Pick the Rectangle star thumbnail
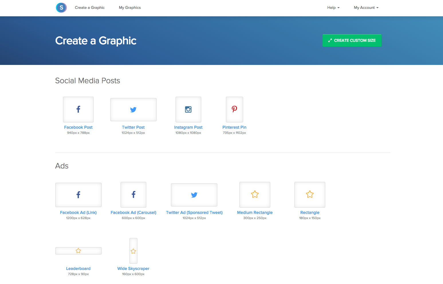The width and height of the screenshot is (443, 284). tap(310, 195)
